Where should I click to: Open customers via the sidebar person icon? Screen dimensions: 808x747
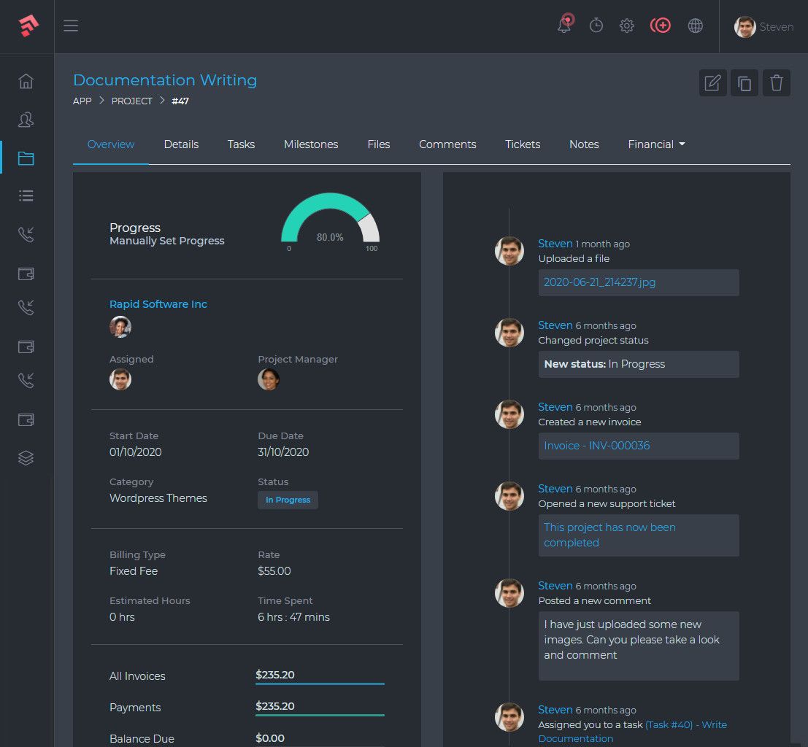click(26, 120)
